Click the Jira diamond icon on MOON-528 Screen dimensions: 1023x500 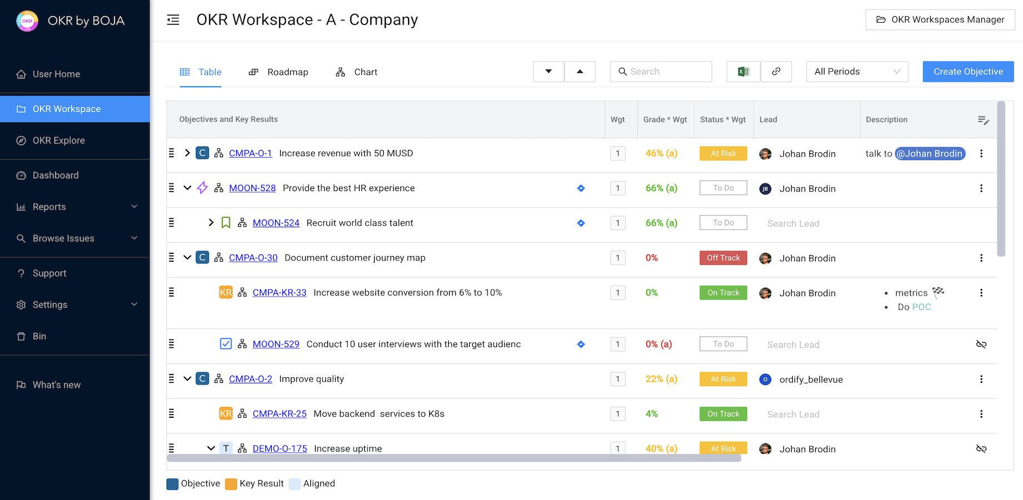(581, 188)
